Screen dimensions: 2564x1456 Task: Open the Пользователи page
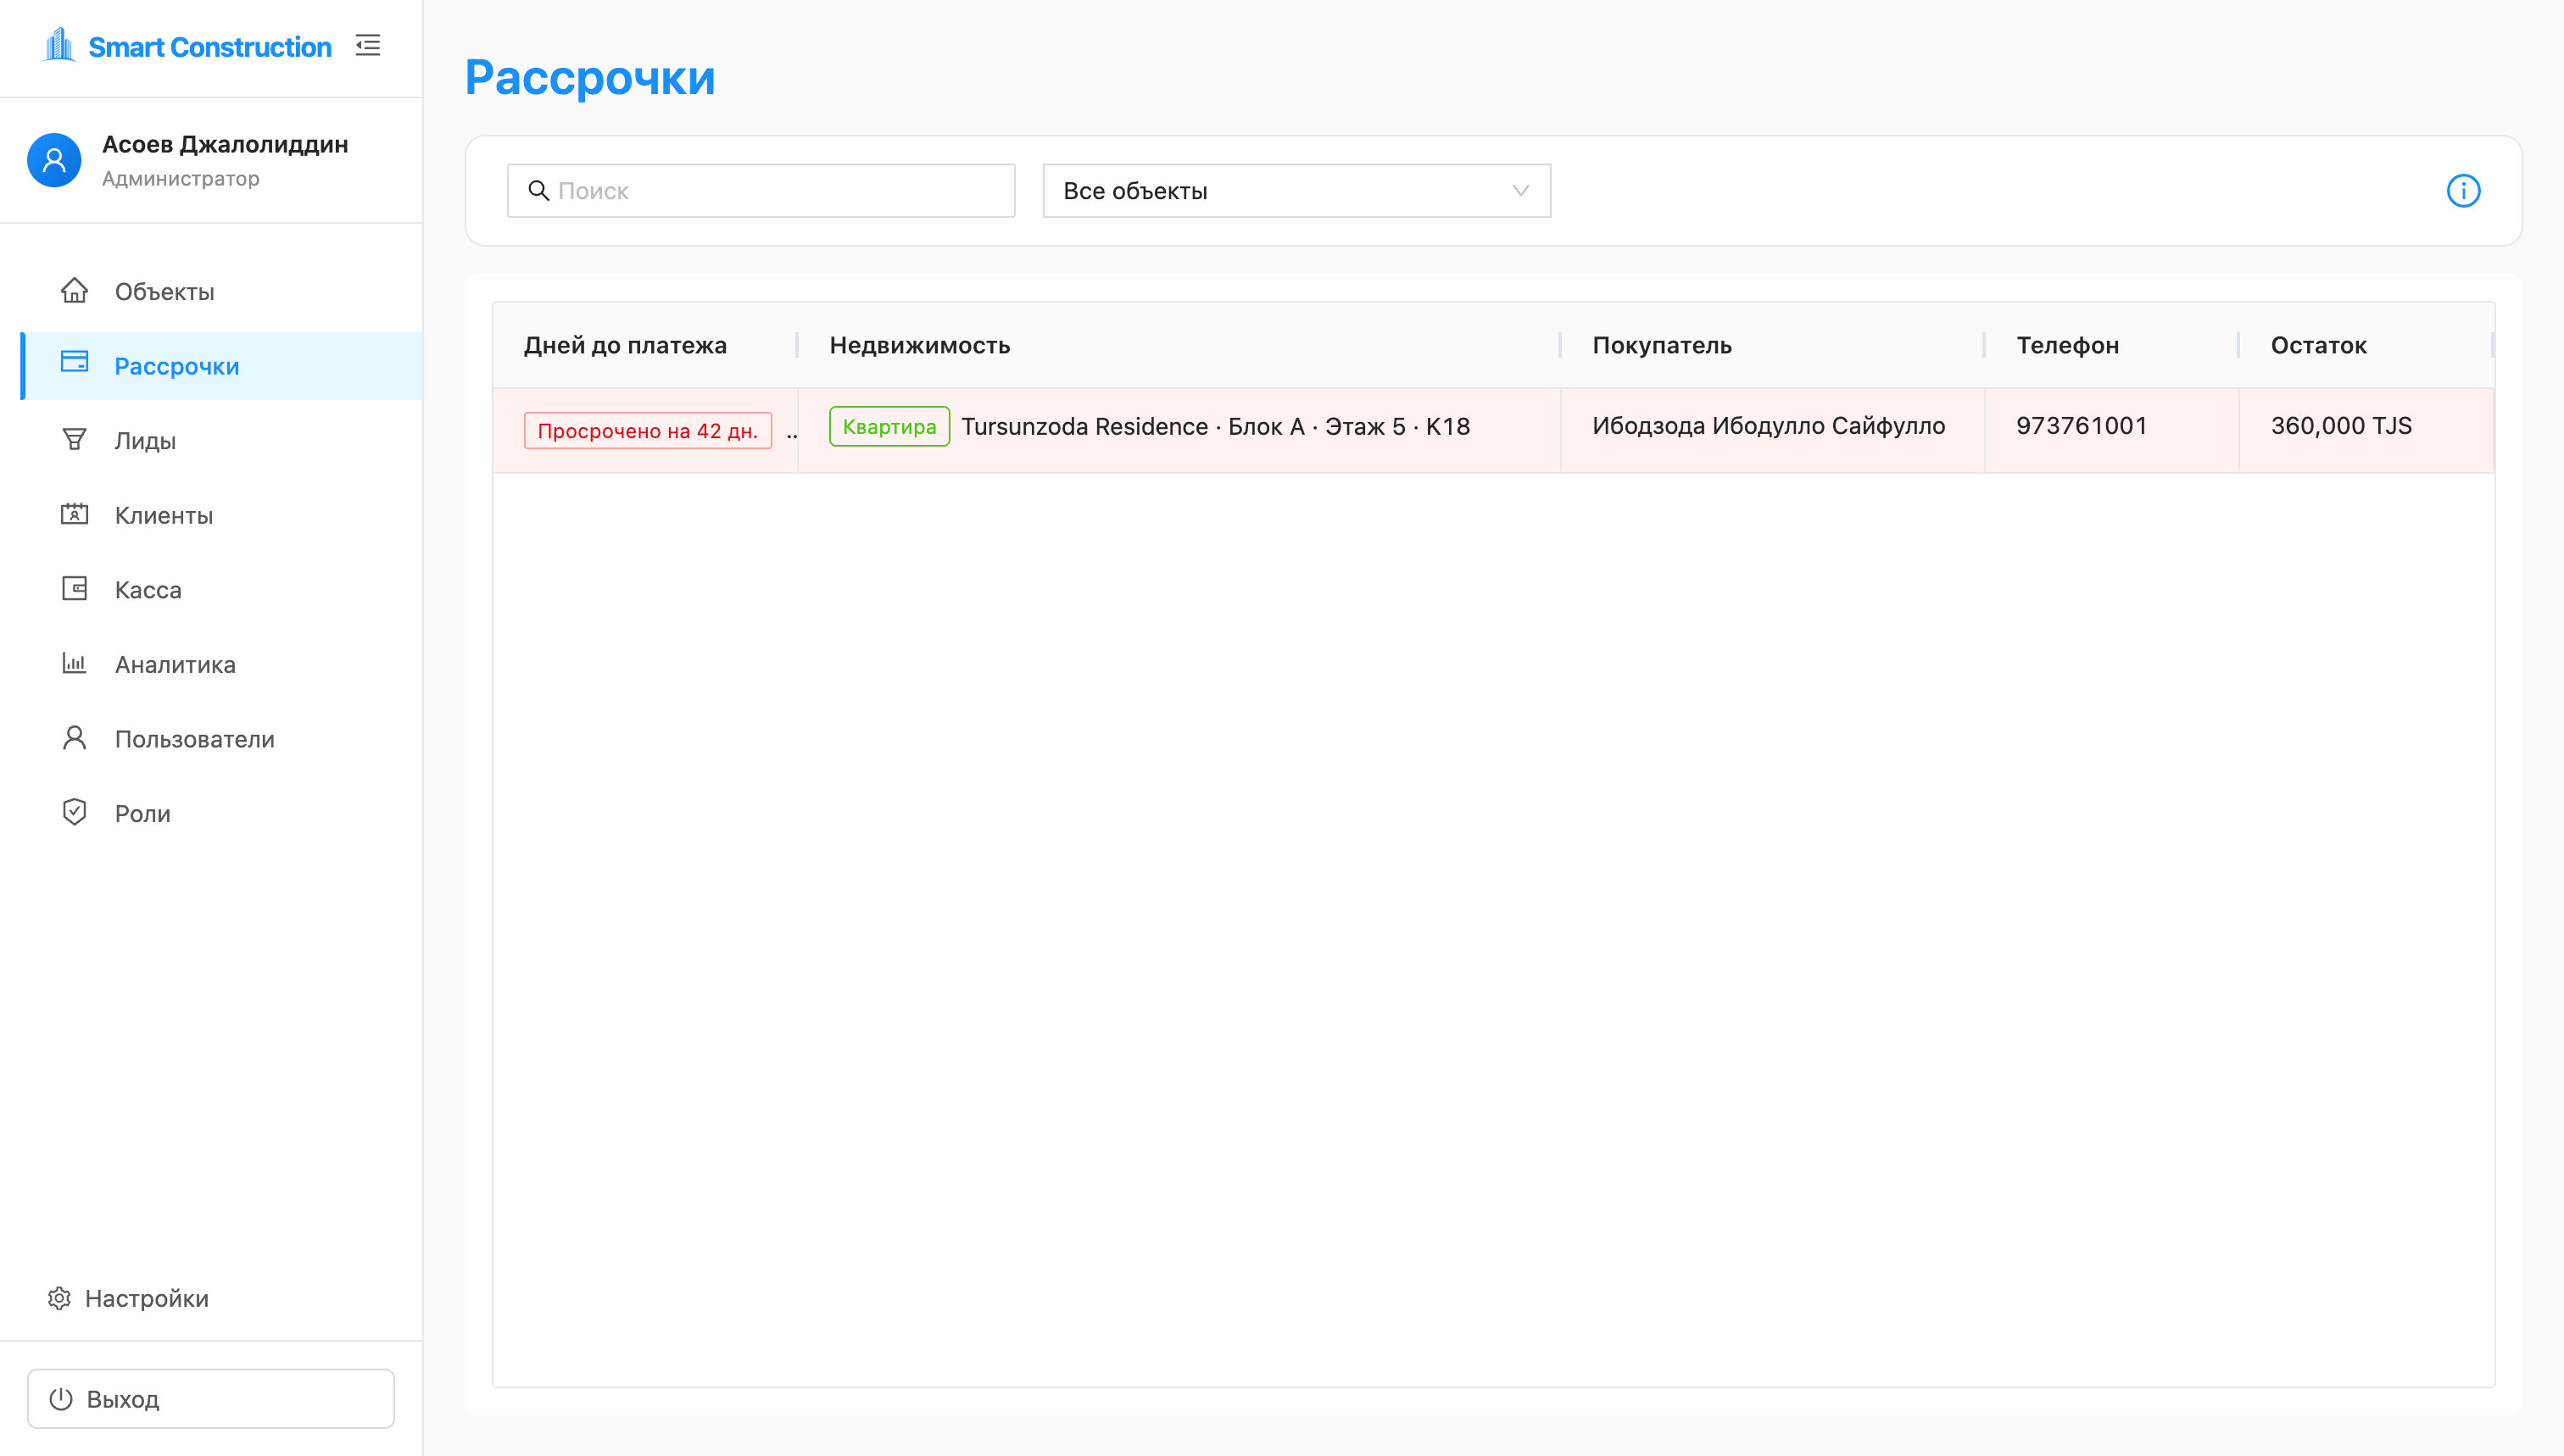pos(221,739)
